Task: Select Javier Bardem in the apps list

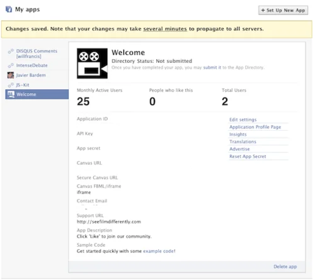Action: 31,75
